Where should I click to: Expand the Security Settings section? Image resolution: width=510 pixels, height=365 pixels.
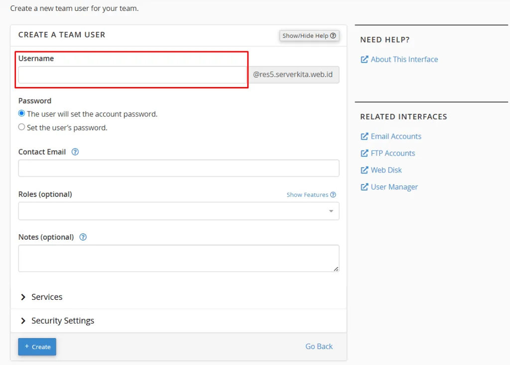pos(62,321)
